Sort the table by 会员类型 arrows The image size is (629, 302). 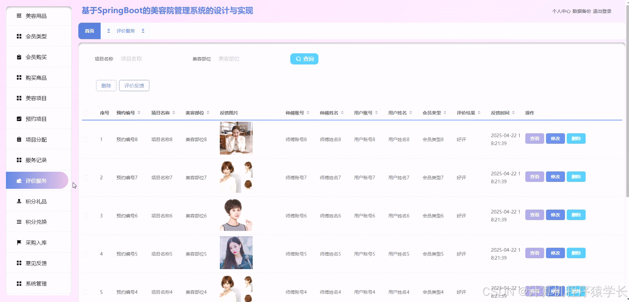click(445, 113)
